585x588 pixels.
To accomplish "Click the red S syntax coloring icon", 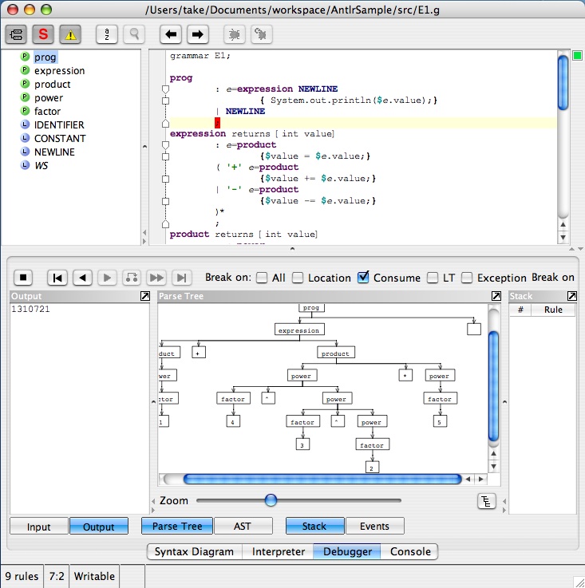I will point(44,34).
